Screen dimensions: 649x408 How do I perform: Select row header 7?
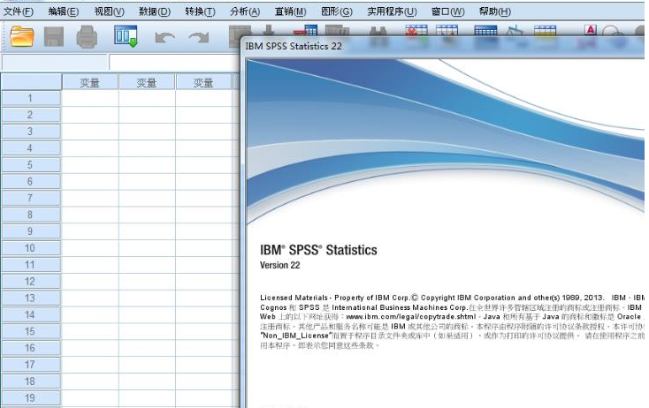[31, 198]
